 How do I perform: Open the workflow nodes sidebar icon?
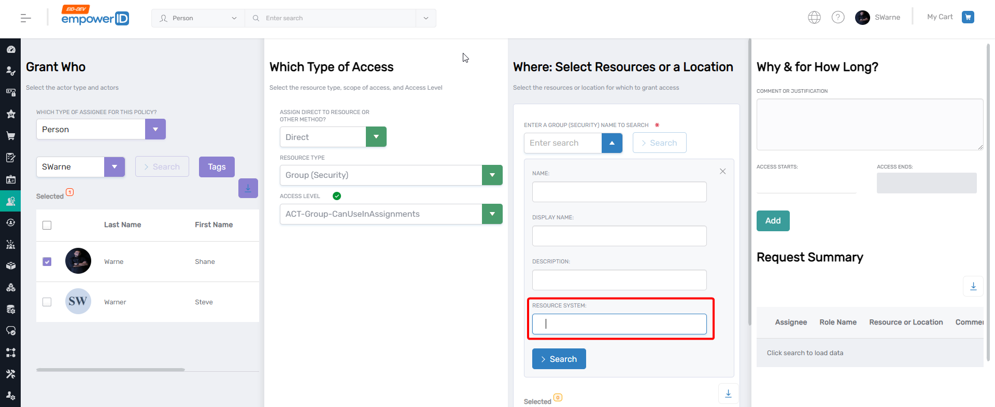(x=10, y=353)
